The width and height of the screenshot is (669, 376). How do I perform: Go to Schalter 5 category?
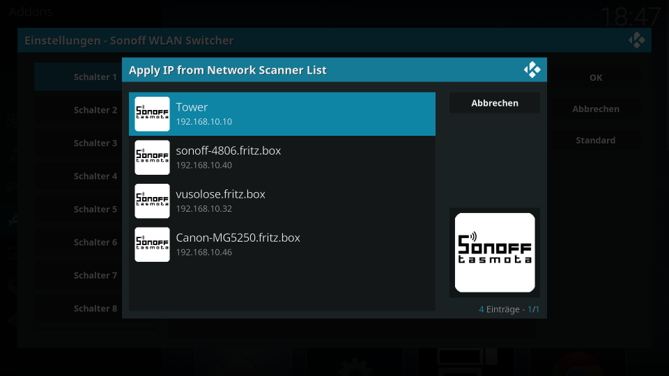[79, 209]
